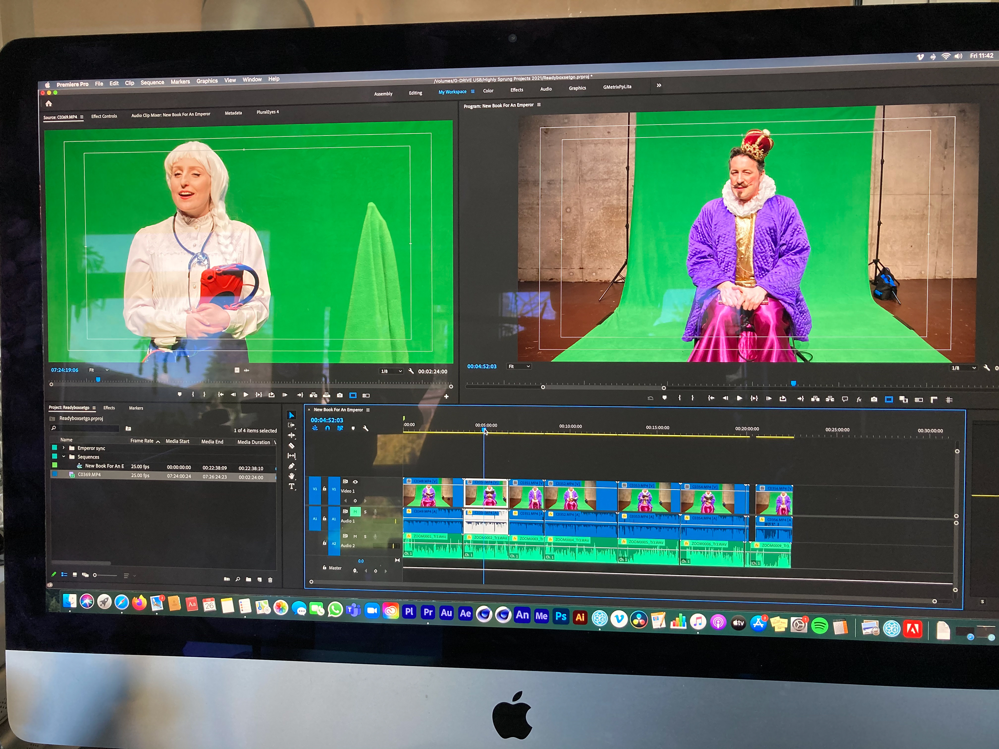Viewport: 999px width, 749px height.
Task: Unmute Audio 1 by clicking its M toggle
Action: (x=355, y=512)
